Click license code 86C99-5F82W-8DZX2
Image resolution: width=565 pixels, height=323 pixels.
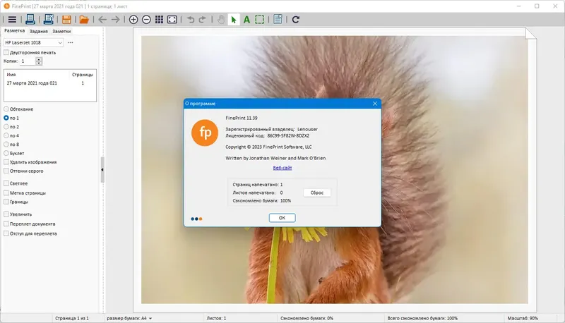pyautogui.click(x=288, y=136)
